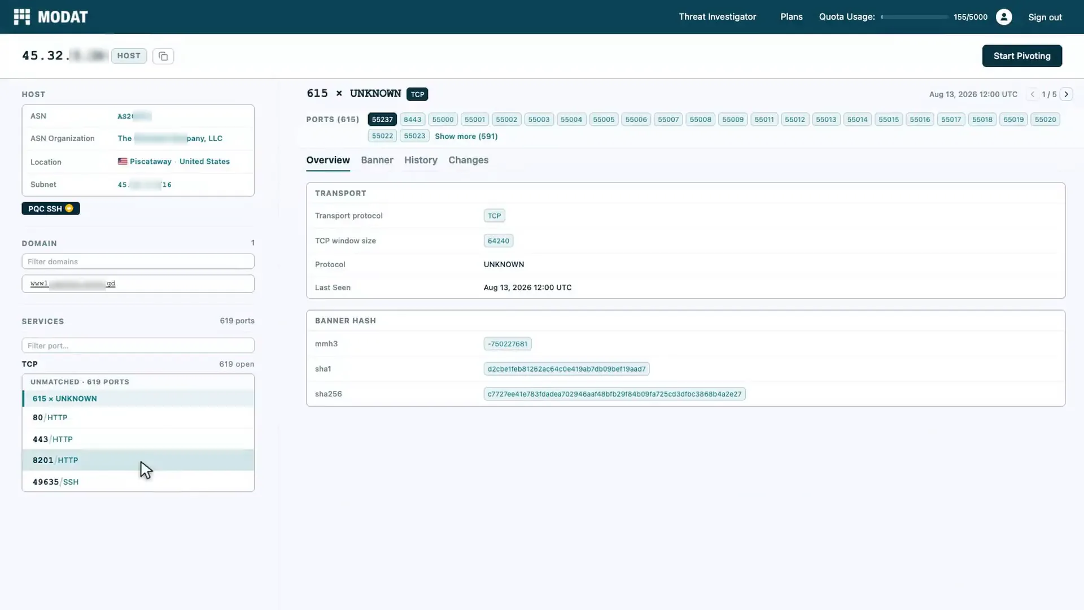This screenshot has width=1084, height=610.
Task: Select 80/HTTP service row
Action: (x=138, y=417)
